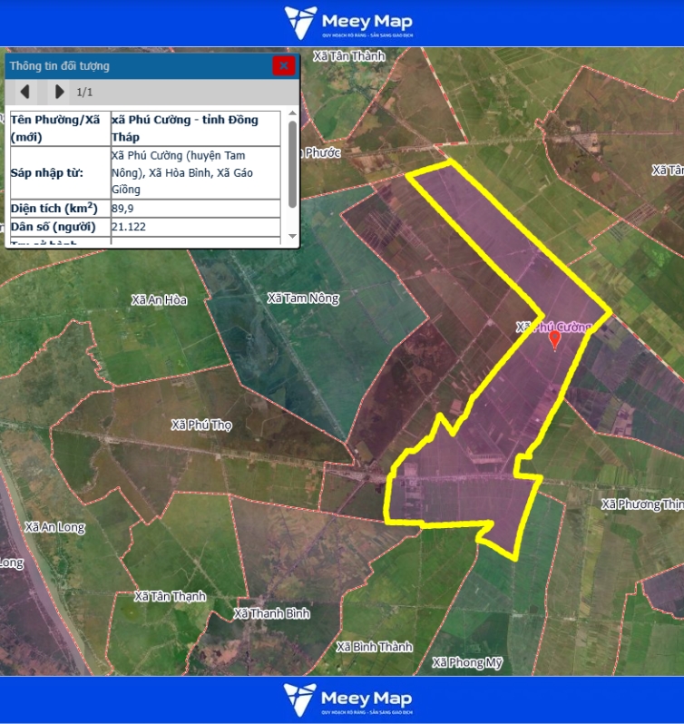684x724 pixels.
Task: Click the Xã Phú Thọ map label
Action: 201,425
